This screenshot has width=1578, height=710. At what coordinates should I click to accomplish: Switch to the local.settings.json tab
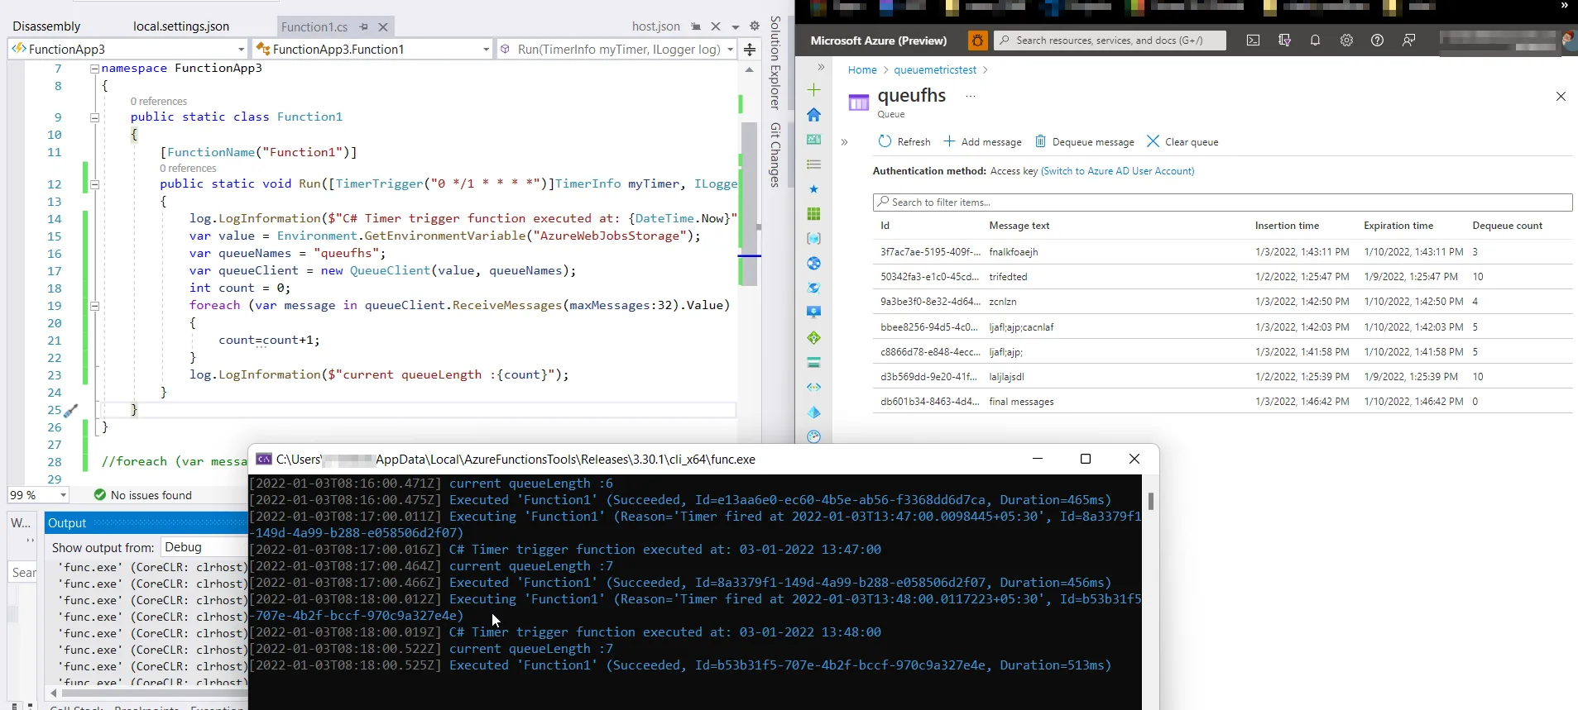point(181,26)
